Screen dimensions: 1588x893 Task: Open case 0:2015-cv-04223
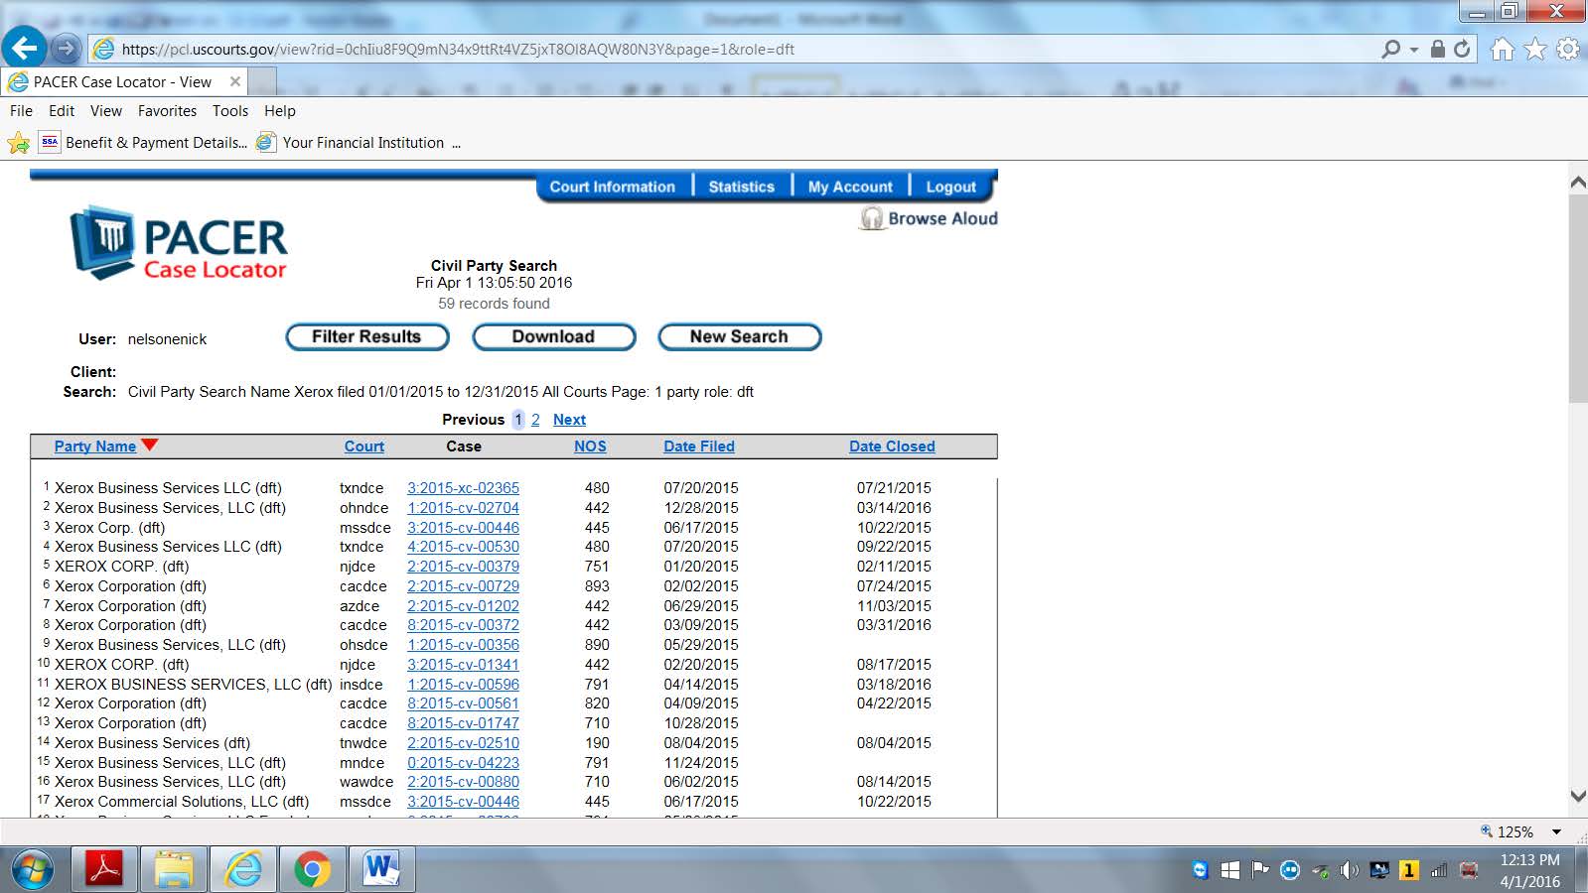(x=463, y=763)
